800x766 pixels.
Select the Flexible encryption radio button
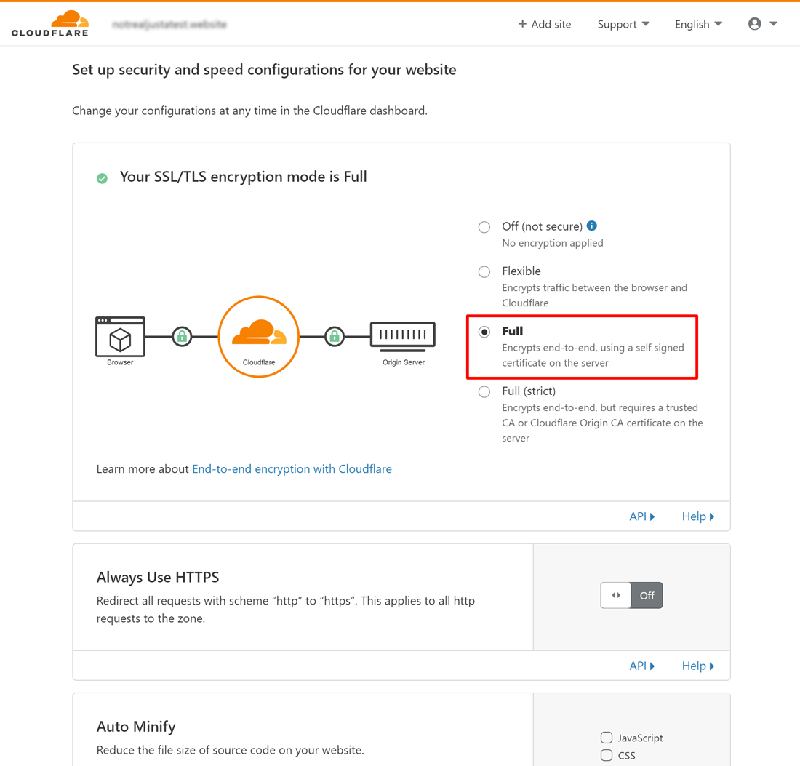tap(484, 271)
